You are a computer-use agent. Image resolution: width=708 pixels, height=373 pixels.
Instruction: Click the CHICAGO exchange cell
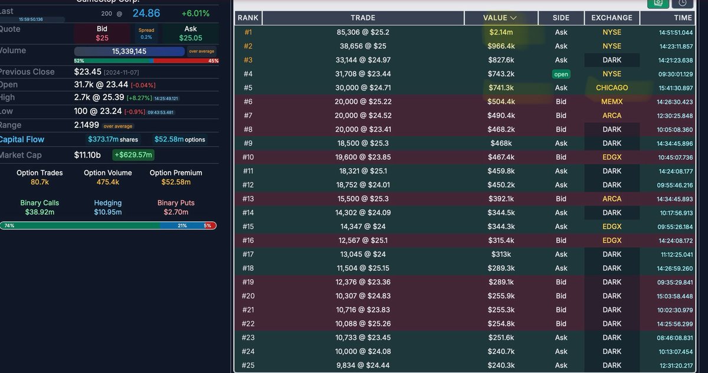tap(612, 88)
